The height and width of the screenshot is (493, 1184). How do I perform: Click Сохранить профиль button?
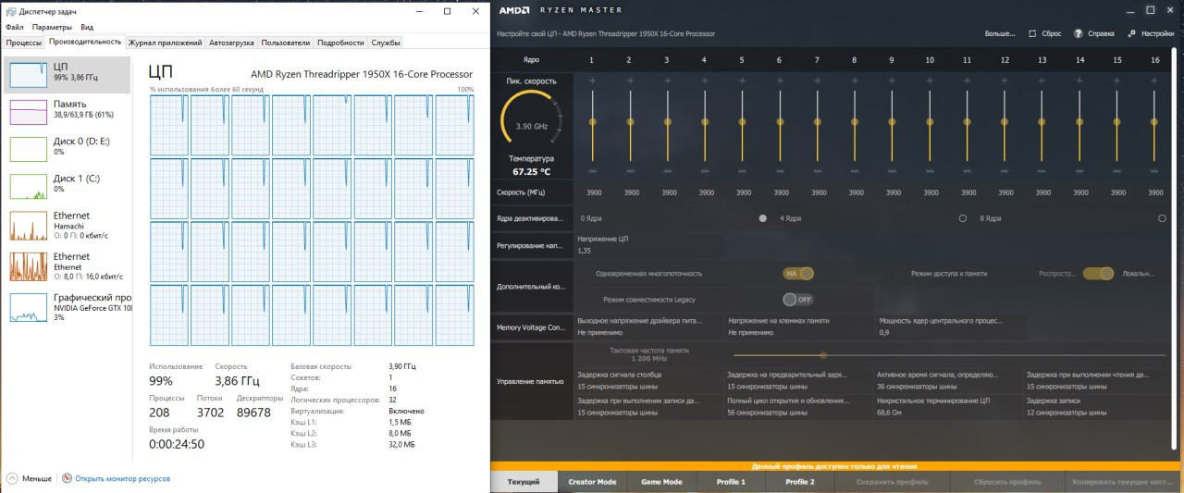click(x=892, y=482)
